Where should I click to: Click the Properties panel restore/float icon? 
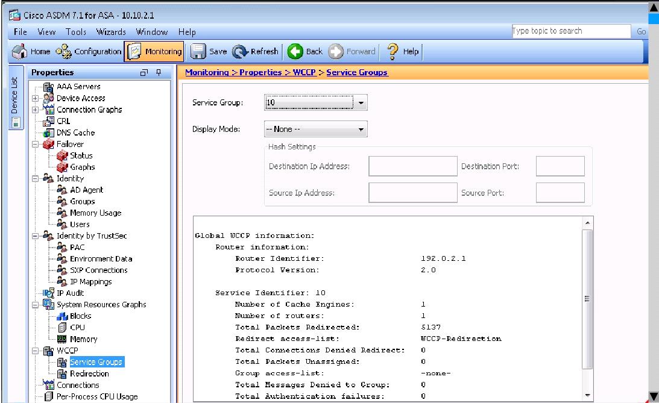[143, 73]
